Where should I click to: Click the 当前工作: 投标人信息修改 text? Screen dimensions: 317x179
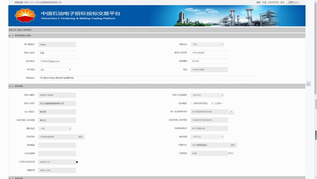(x=20, y=30)
